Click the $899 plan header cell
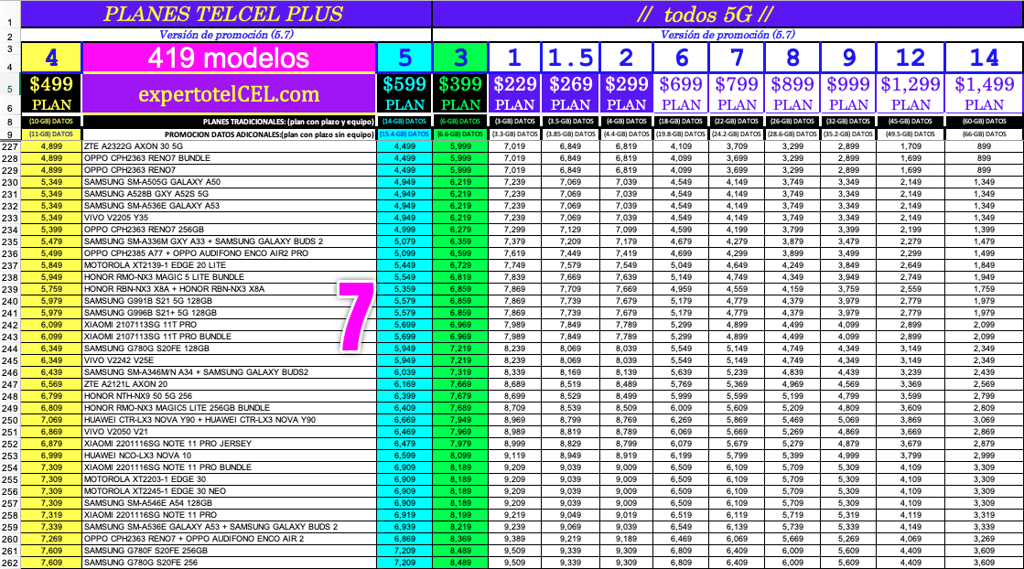The width and height of the screenshot is (1024, 569). (792, 93)
